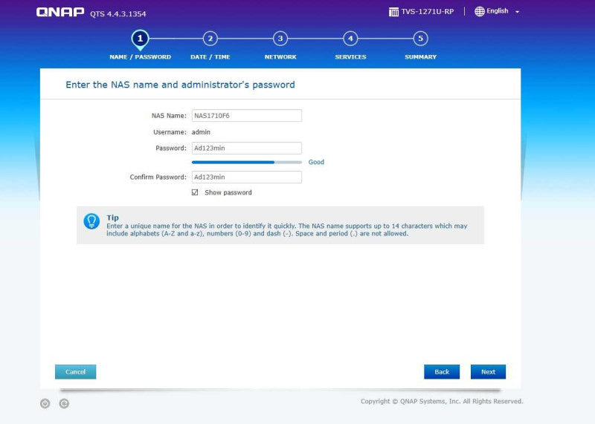595x424 pixels.
Task: Click the QTS 4.4.3.1354 version text
Action: 118,14
